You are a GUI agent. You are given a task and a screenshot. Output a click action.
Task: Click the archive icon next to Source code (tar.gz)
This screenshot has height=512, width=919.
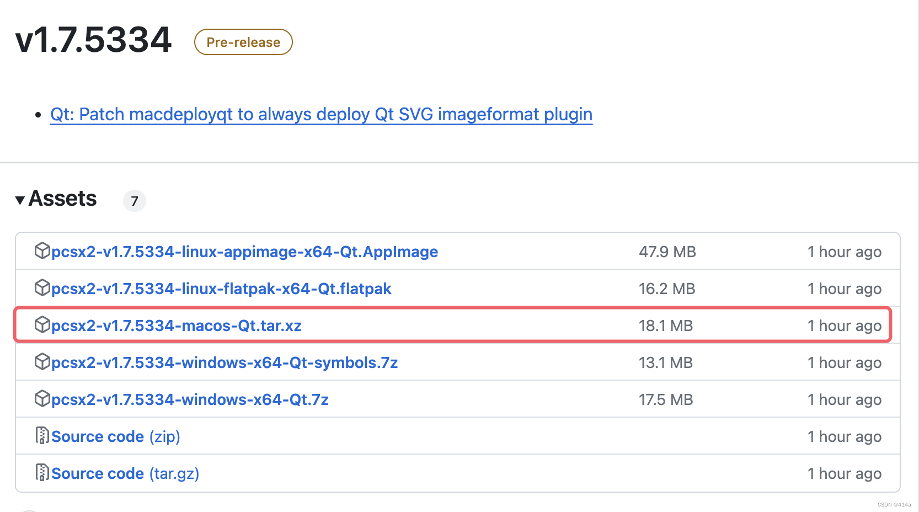coord(42,473)
